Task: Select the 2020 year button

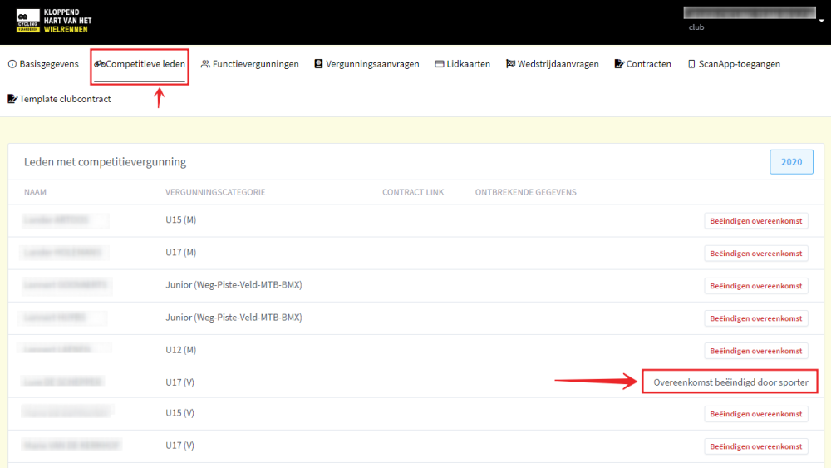Action: [791, 161]
